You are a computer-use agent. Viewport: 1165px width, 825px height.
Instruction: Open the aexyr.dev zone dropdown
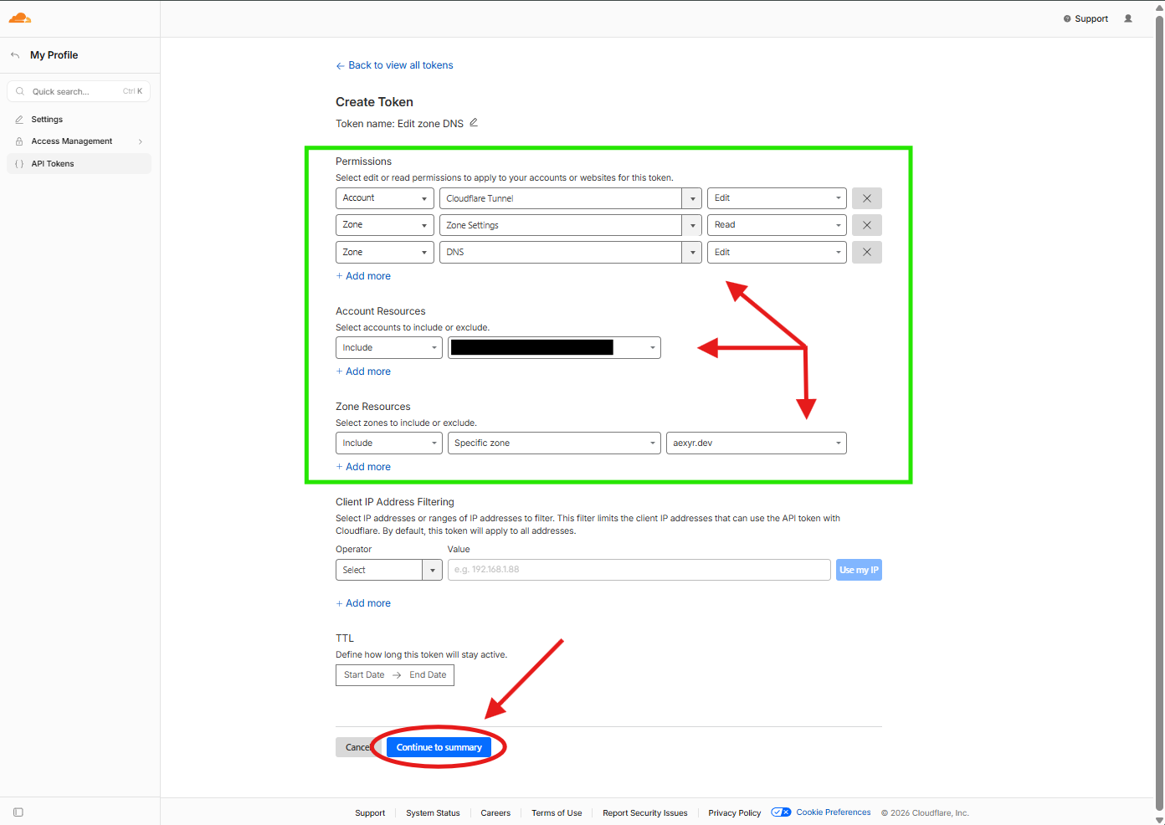pos(757,443)
